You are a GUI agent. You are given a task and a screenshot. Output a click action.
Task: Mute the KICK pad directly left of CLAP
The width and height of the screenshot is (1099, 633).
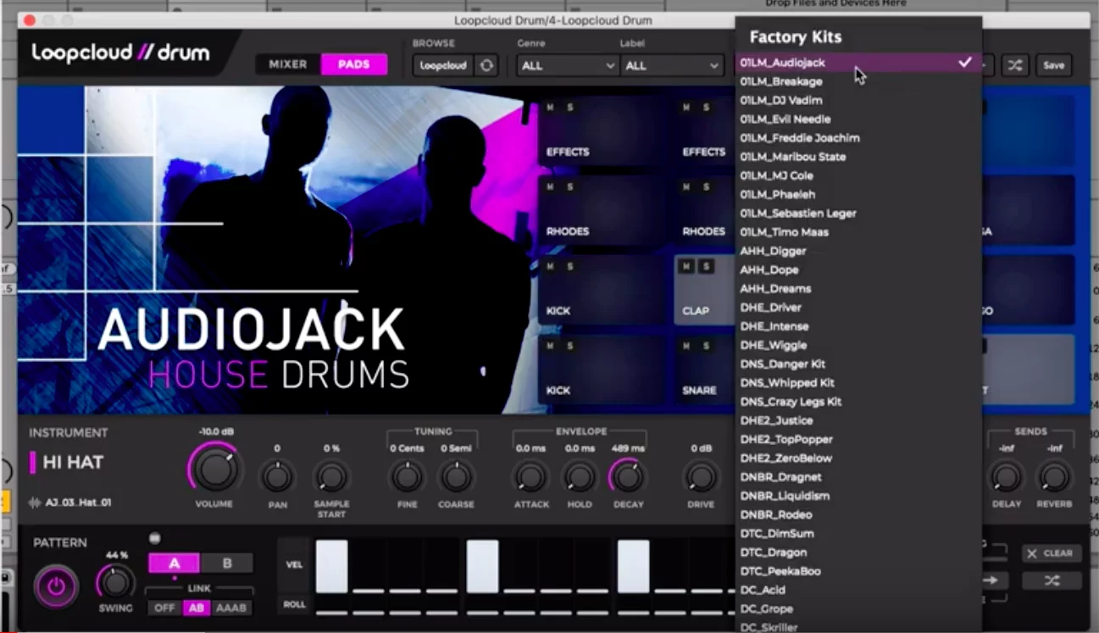(x=550, y=266)
